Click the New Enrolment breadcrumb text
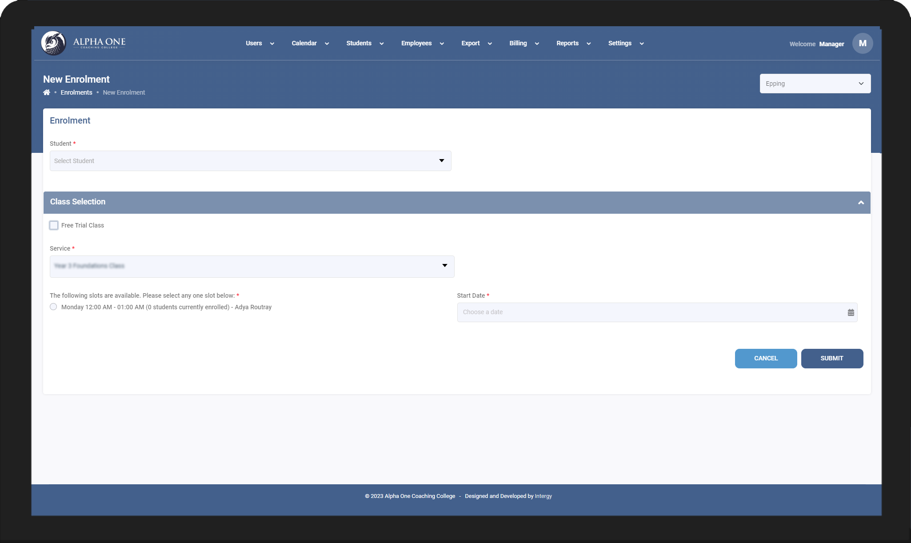The height and width of the screenshot is (543, 911). click(x=124, y=92)
